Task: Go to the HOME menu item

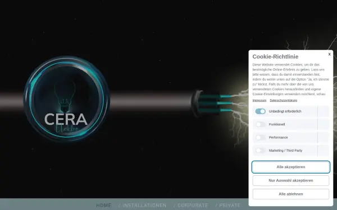Action: pyautogui.click(x=104, y=206)
